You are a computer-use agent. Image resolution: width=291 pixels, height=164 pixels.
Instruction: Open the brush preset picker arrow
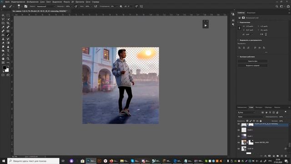coord(22,6)
